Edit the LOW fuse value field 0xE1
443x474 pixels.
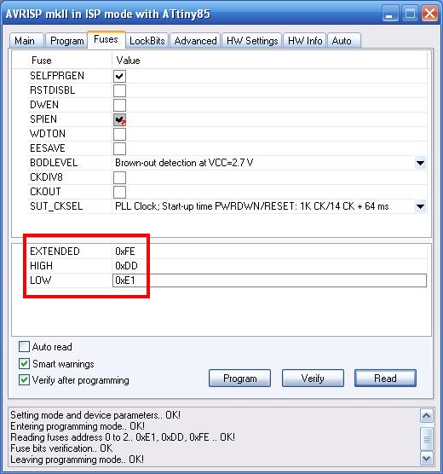(x=269, y=280)
